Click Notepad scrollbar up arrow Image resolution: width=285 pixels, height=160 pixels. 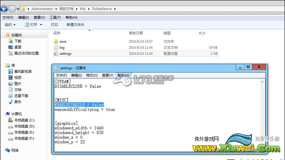(262, 82)
